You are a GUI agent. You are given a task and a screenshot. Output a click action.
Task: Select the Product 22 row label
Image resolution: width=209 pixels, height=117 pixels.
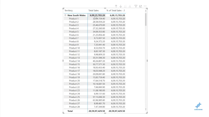(74, 87)
